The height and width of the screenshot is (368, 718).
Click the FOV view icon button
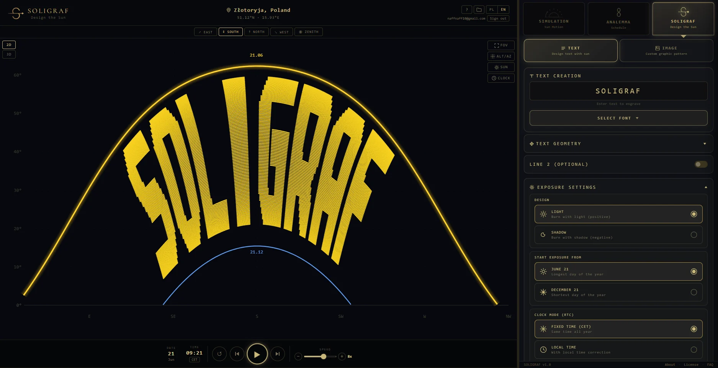point(501,45)
